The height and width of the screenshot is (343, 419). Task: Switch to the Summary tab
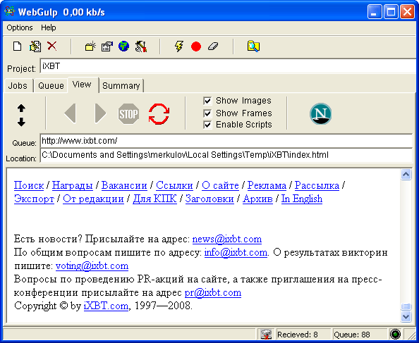[121, 86]
